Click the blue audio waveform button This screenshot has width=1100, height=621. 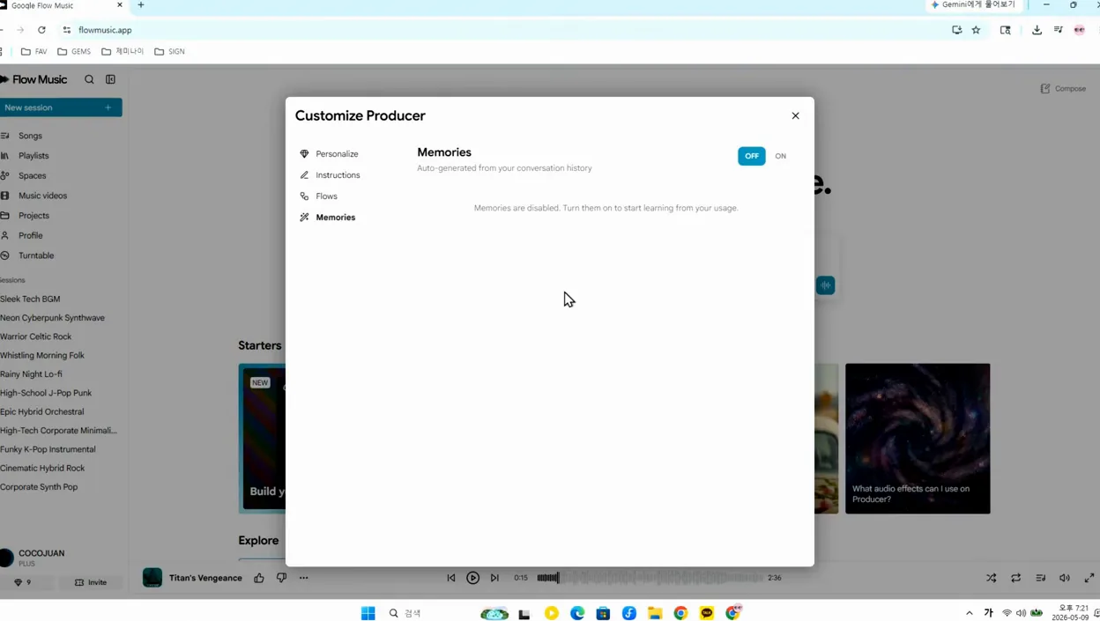(x=825, y=285)
